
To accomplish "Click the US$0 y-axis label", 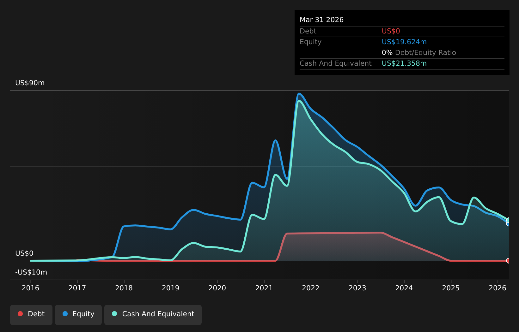I will [24, 253].
